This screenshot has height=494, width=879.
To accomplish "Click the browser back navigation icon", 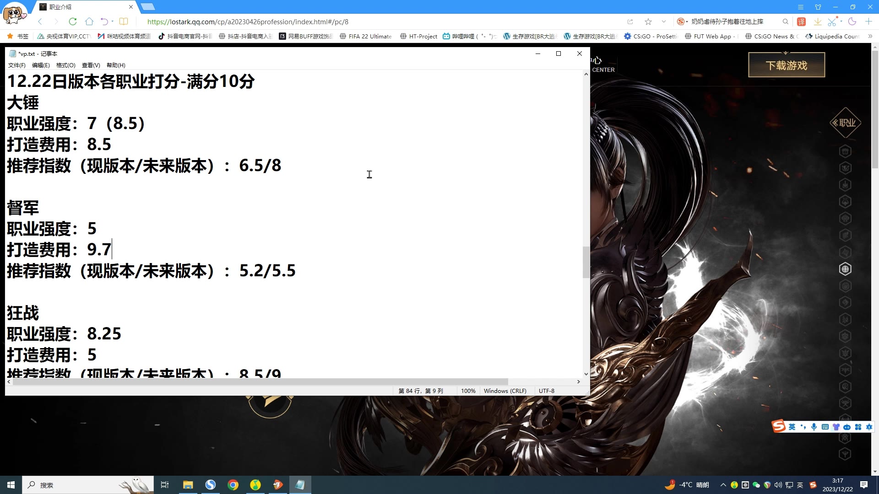I will pyautogui.click(x=40, y=21).
